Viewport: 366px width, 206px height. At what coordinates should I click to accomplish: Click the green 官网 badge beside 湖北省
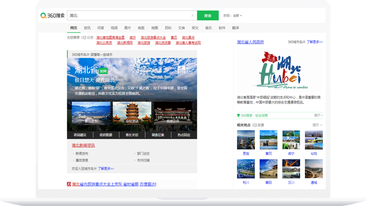coord(103,71)
